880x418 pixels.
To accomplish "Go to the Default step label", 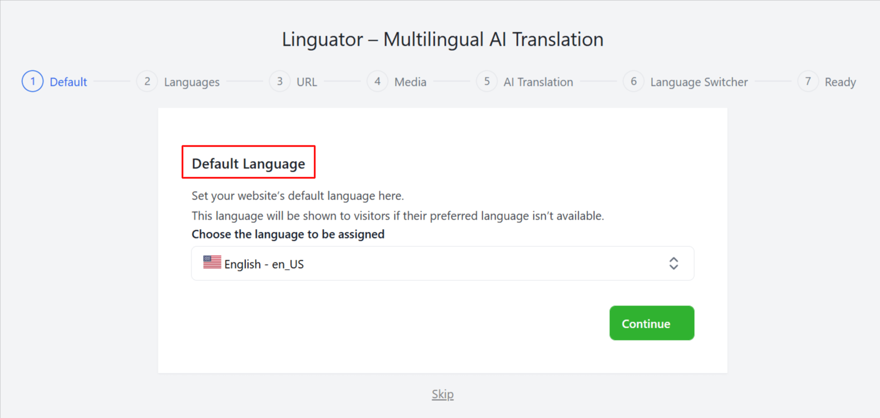I will coord(68,82).
